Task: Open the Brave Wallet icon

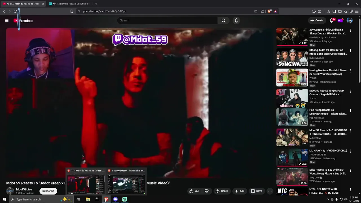Action: (340, 11)
